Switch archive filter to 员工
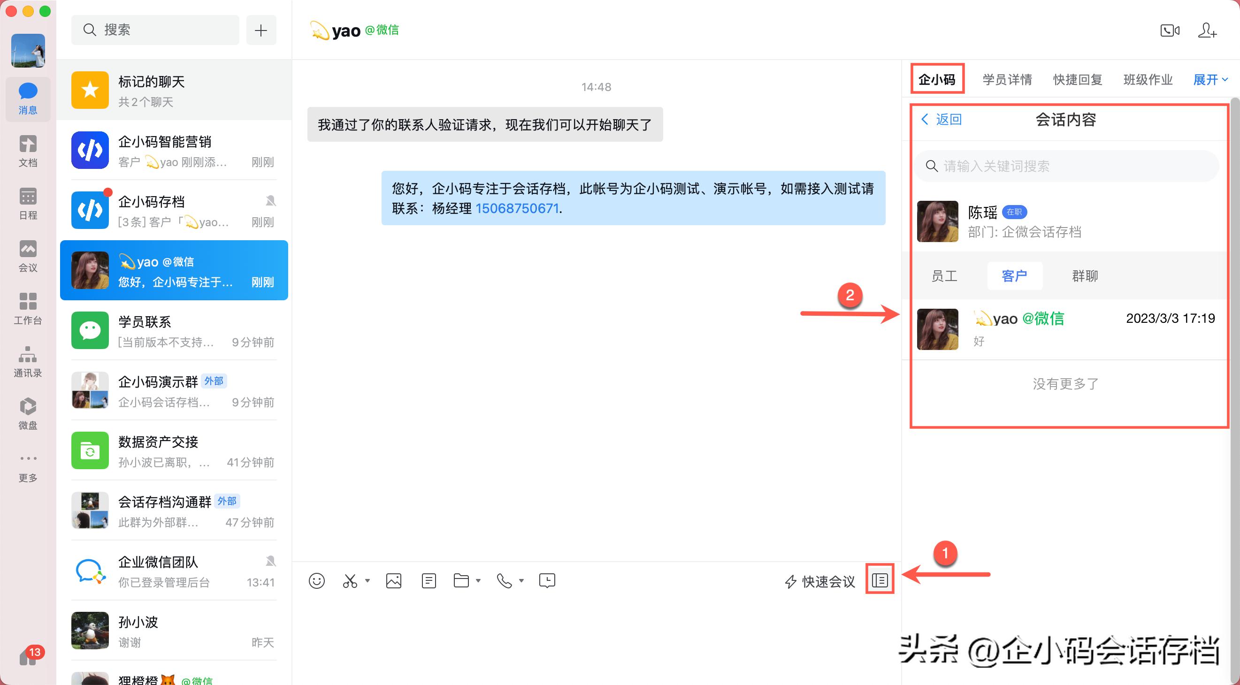The width and height of the screenshot is (1240, 685). tap(944, 275)
